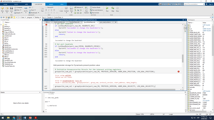214x120 pixels.
Task: Click the red error icon on line 106
Action: click(179, 71)
